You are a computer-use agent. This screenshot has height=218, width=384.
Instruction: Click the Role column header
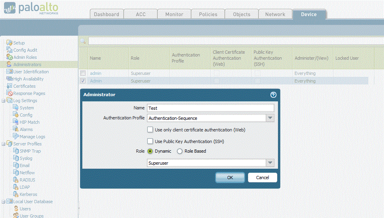[149, 58]
